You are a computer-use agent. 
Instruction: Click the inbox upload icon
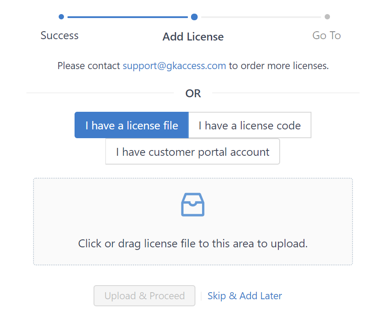pyautogui.click(x=193, y=205)
